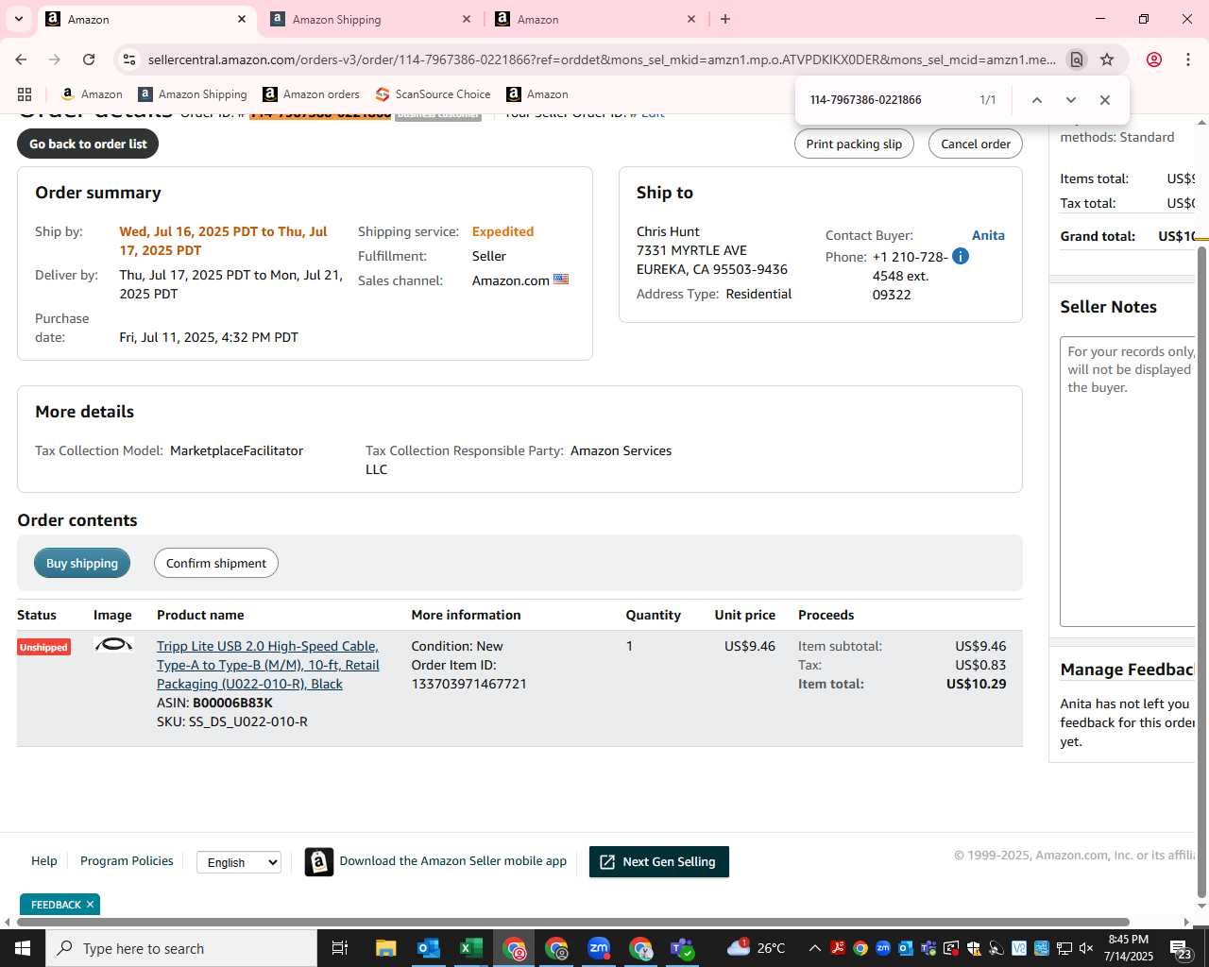Click the Cancel order button
Screen dimensions: 1209x967
point(976,144)
